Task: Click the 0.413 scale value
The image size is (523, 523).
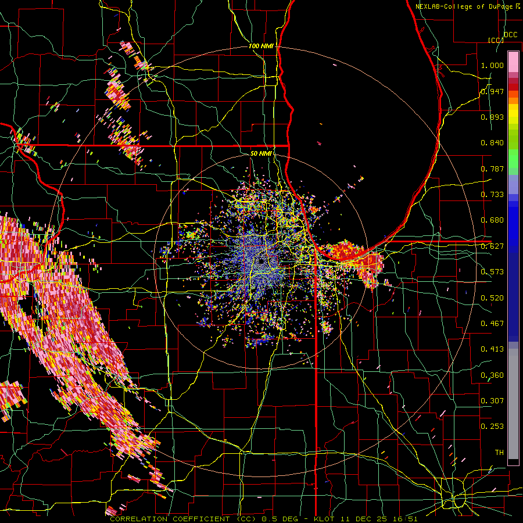Action: (x=492, y=349)
